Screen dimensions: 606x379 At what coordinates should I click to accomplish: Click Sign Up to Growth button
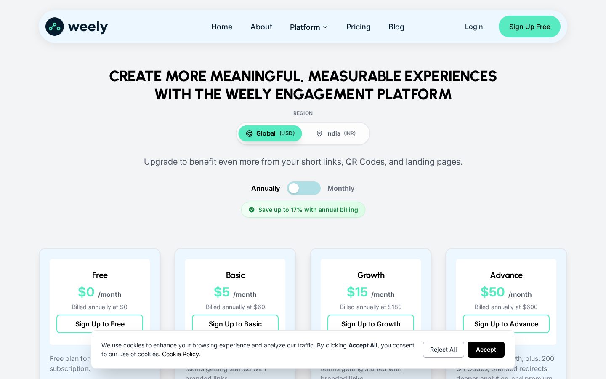coord(371,324)
